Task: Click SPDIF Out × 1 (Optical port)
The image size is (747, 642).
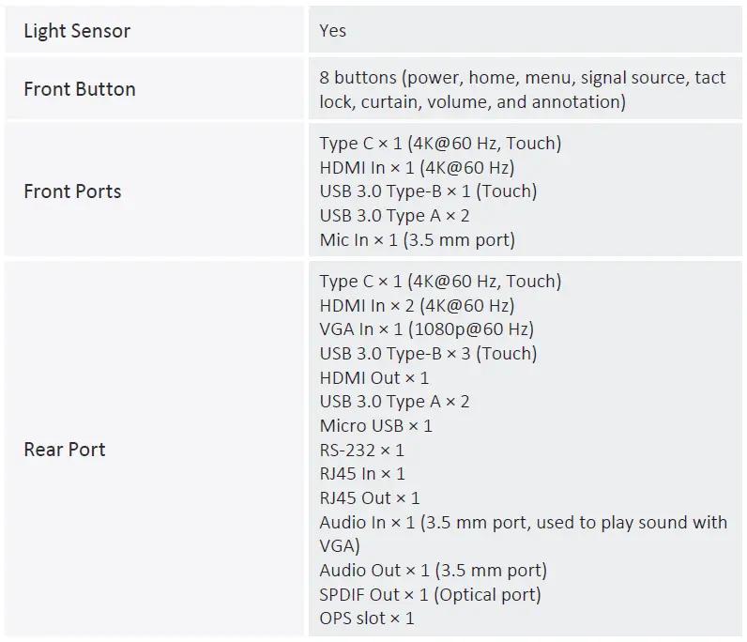Action: coord(430,594)
